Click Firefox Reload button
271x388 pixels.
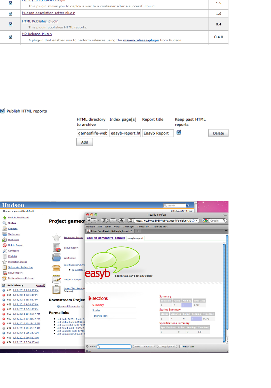pyautogui.click(x=104, y=221)
